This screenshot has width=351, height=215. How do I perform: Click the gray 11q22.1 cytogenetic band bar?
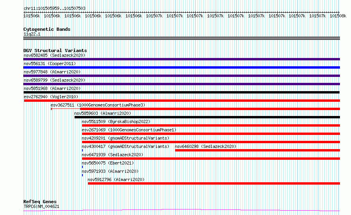(181, 38)
